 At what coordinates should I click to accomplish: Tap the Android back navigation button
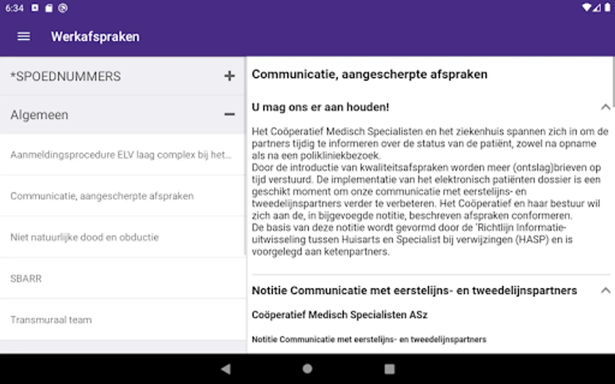click(x=226, y=369)
